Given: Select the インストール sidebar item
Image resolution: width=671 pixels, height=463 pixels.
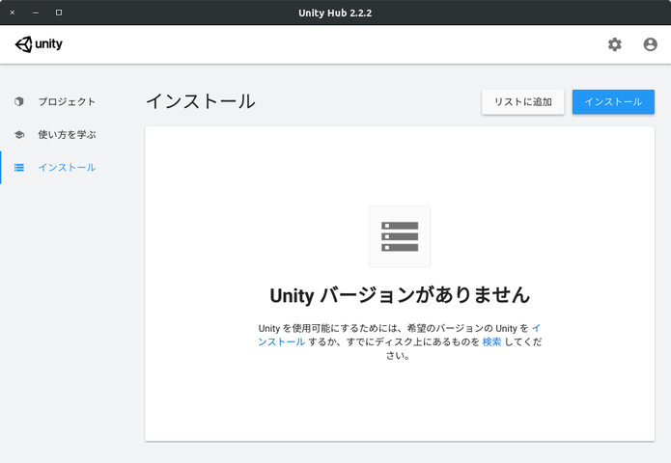Looking at the screenshot, I should click(67, 168).
